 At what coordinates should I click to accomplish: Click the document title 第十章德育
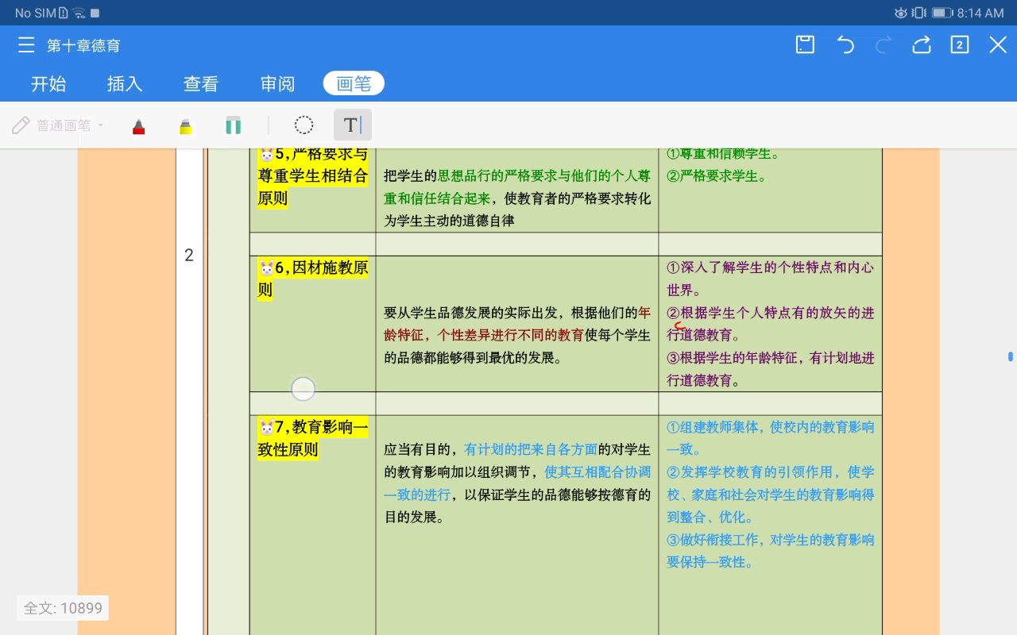(83, 45)
